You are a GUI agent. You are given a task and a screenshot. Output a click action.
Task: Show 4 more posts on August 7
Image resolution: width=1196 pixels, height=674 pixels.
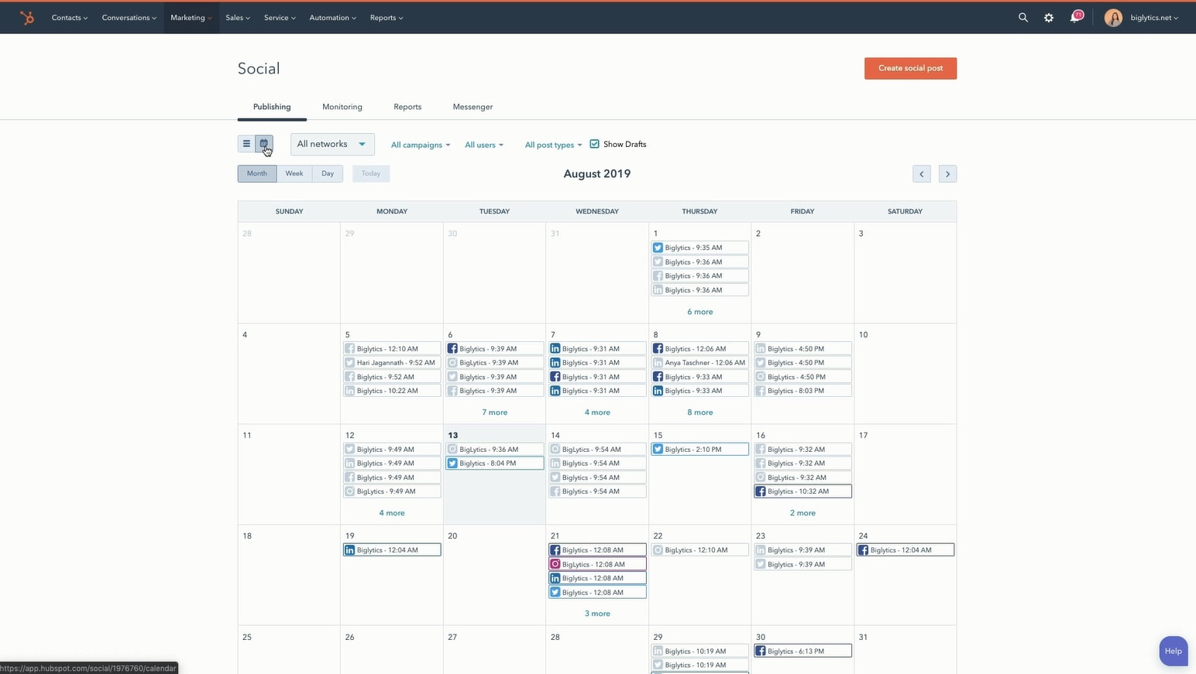[597, 412]
